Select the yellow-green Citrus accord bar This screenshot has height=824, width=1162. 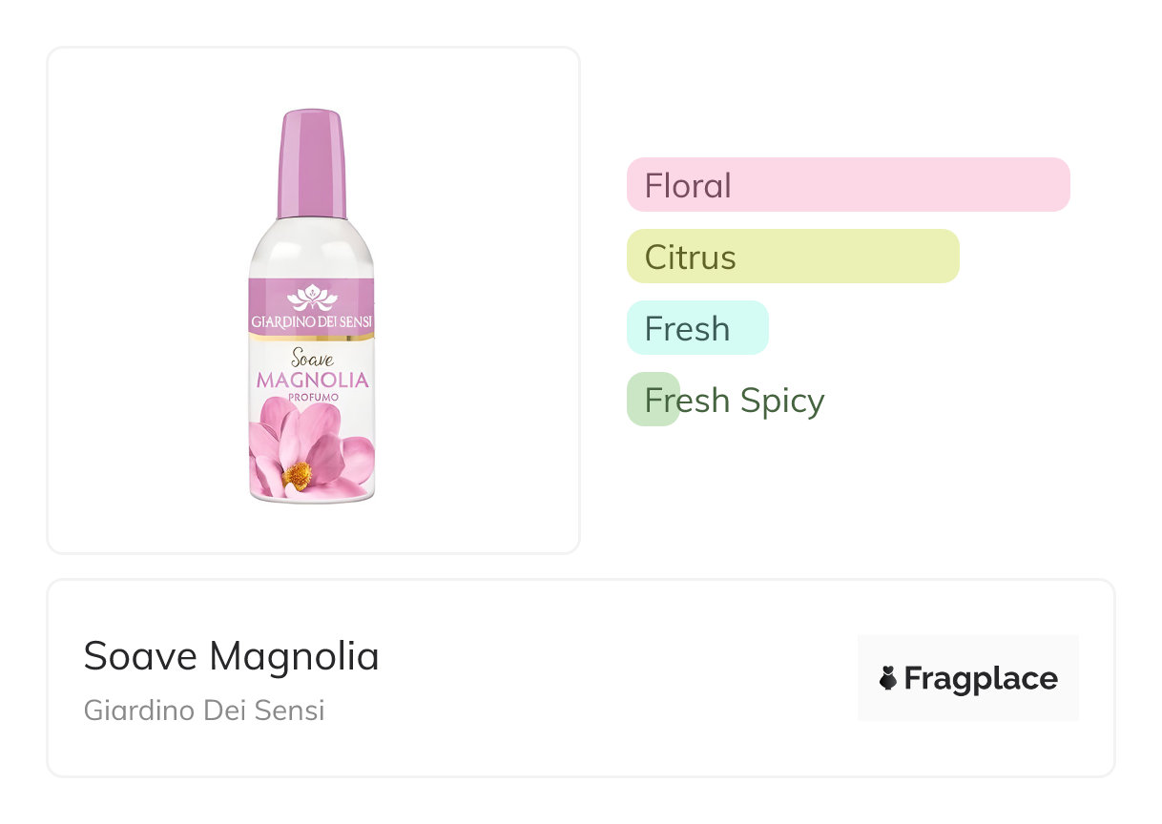click(x=792, y=257)
